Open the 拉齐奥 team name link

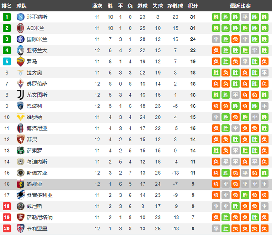click(34, 73)
